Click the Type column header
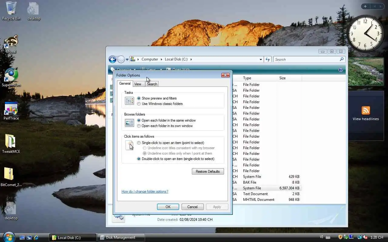 pyautogui.click(x=259, y=78)
